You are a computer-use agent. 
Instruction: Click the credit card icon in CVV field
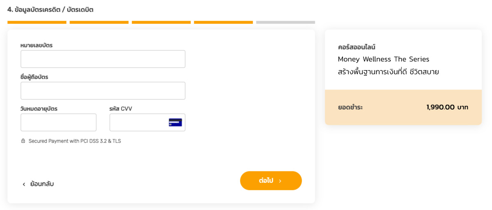(x=175, y=122)
